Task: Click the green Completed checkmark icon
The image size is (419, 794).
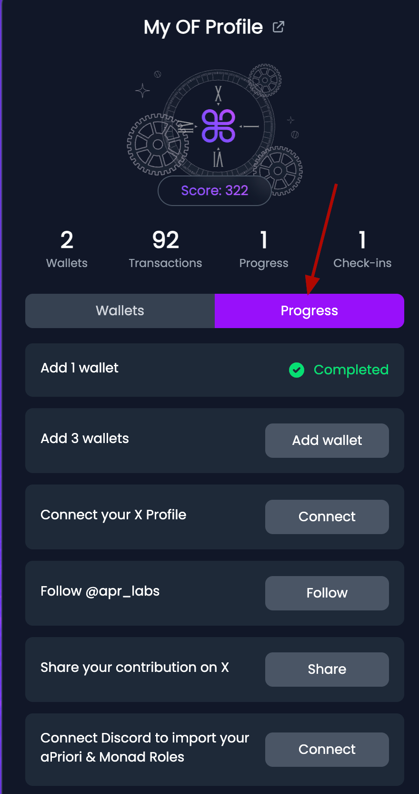Action: (297, 370)
